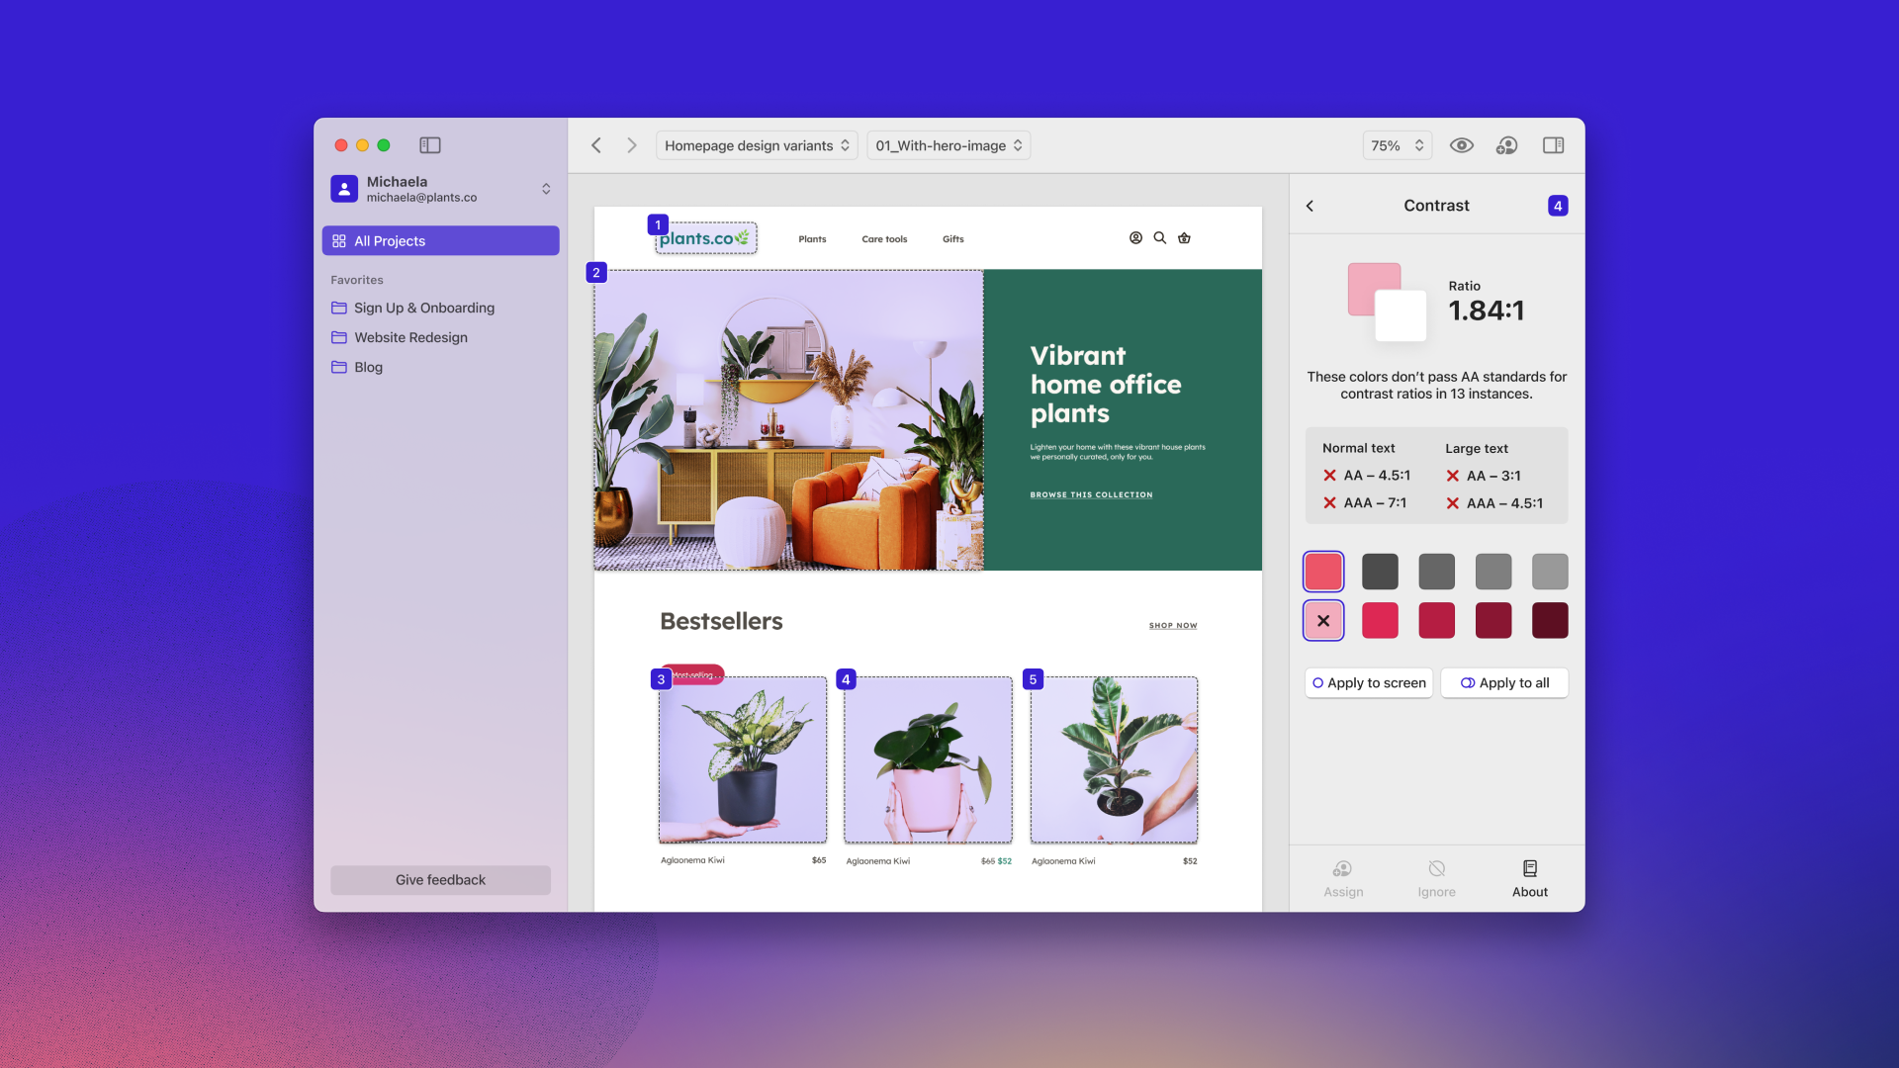1899x1068 pixels.
Task: Select the light pink swatch with X
Action: pyautogui.click(x=1323, y=621)
